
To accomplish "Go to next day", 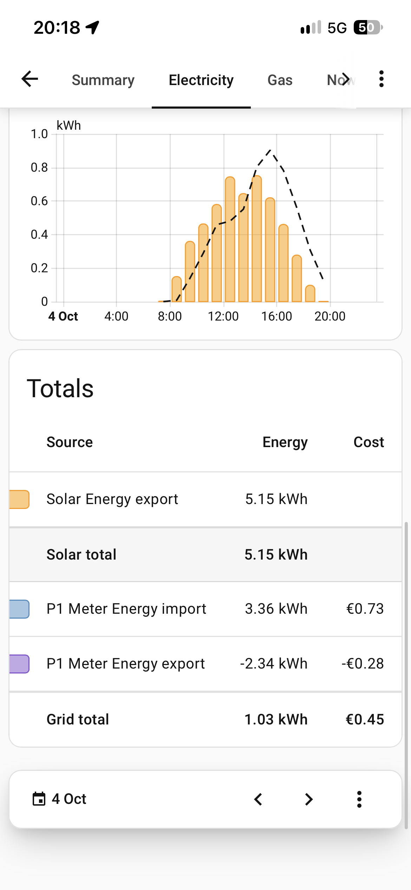I will 309,799.
